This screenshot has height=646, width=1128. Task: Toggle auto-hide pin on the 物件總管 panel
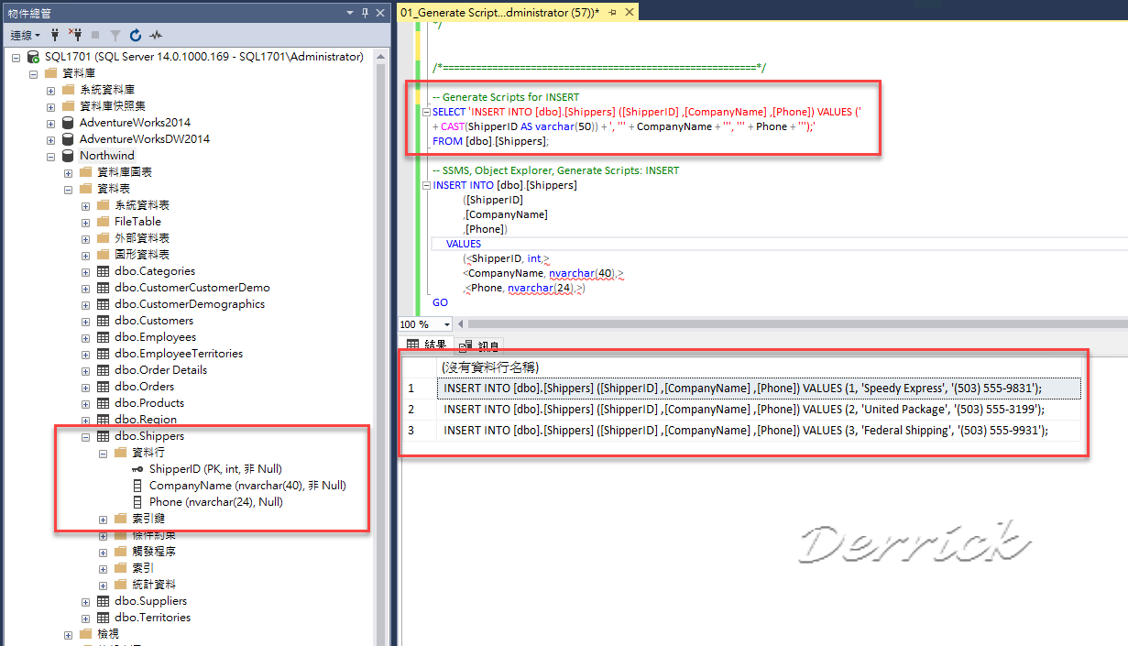coord(365,13)
